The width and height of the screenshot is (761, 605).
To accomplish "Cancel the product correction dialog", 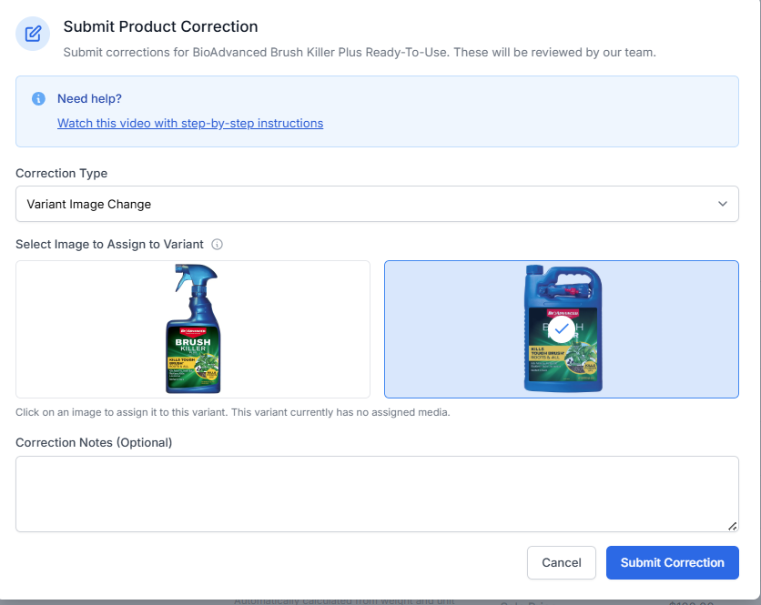I will (x=562, y=563).
